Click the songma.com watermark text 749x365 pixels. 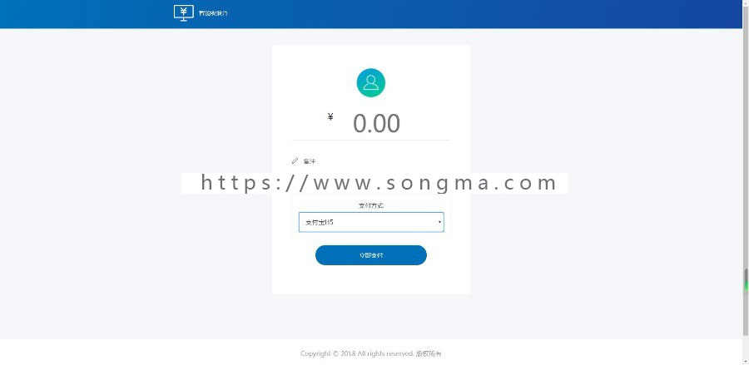pyautogui.click(x=379, y=183)
